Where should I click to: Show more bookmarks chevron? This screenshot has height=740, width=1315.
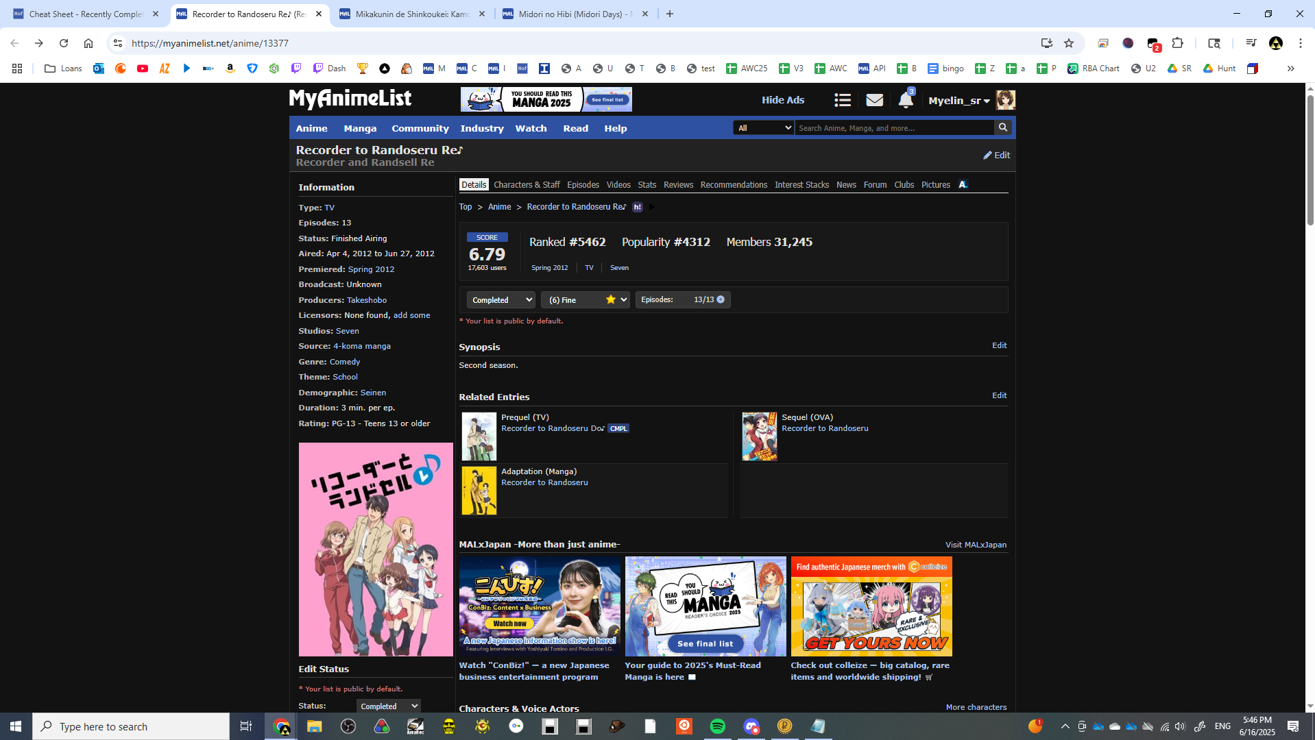(1290, 69)
